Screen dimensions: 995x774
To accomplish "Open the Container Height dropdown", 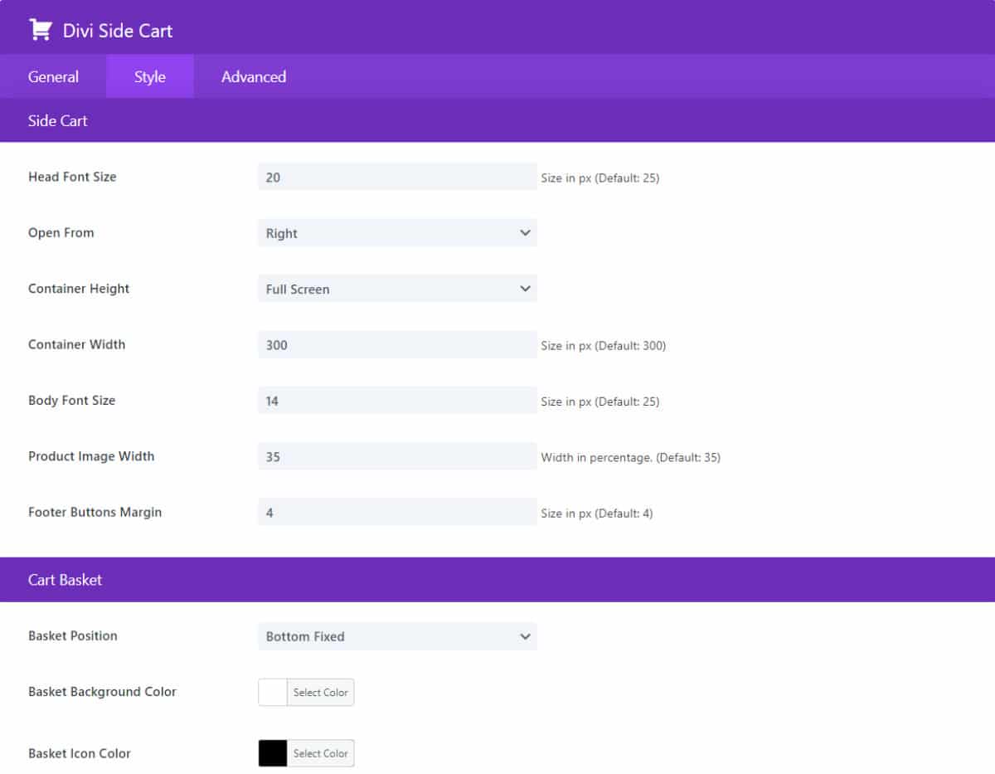I will [396, 289].
